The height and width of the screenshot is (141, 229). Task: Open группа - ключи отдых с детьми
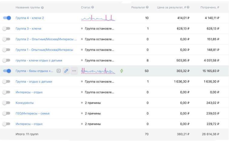coord(39,60)
